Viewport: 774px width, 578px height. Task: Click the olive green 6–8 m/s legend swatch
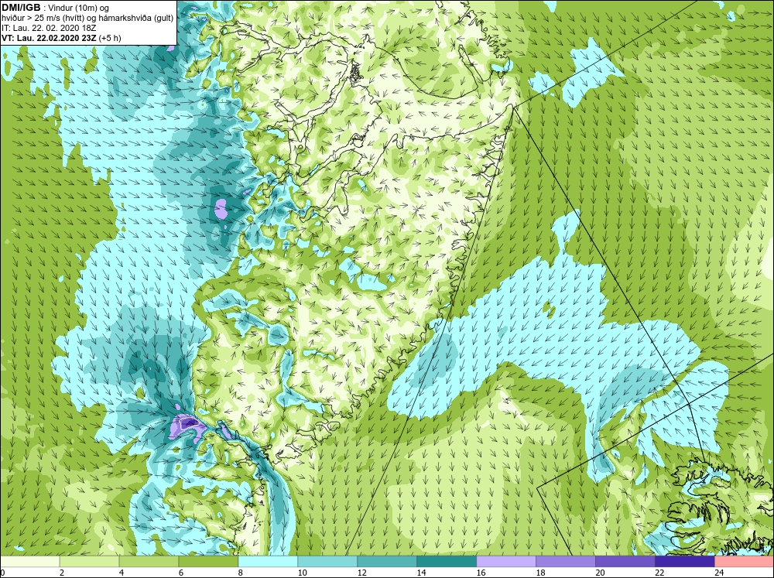208,561
